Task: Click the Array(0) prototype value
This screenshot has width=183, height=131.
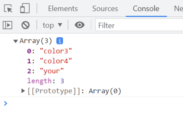Action: click(x=105, y=91)
